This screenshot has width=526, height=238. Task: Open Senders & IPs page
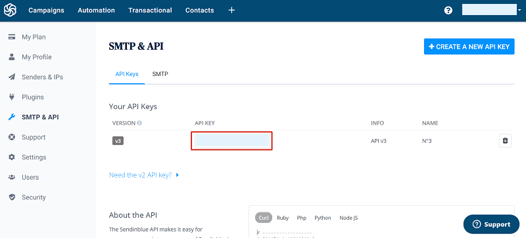[42, 77]
